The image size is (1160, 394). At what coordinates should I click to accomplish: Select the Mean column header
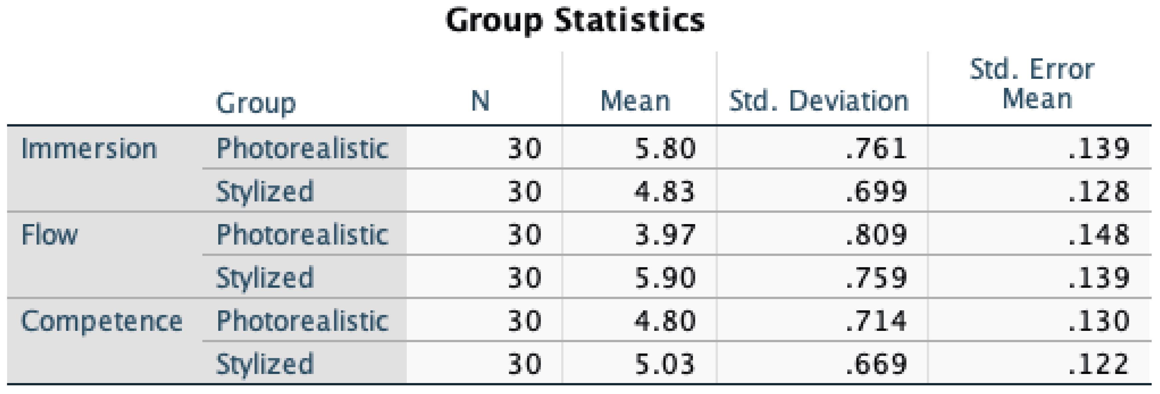635,100
